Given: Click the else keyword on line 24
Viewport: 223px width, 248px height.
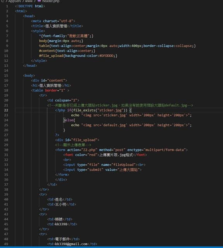Looking at the screenshot, I should point(69,120).
